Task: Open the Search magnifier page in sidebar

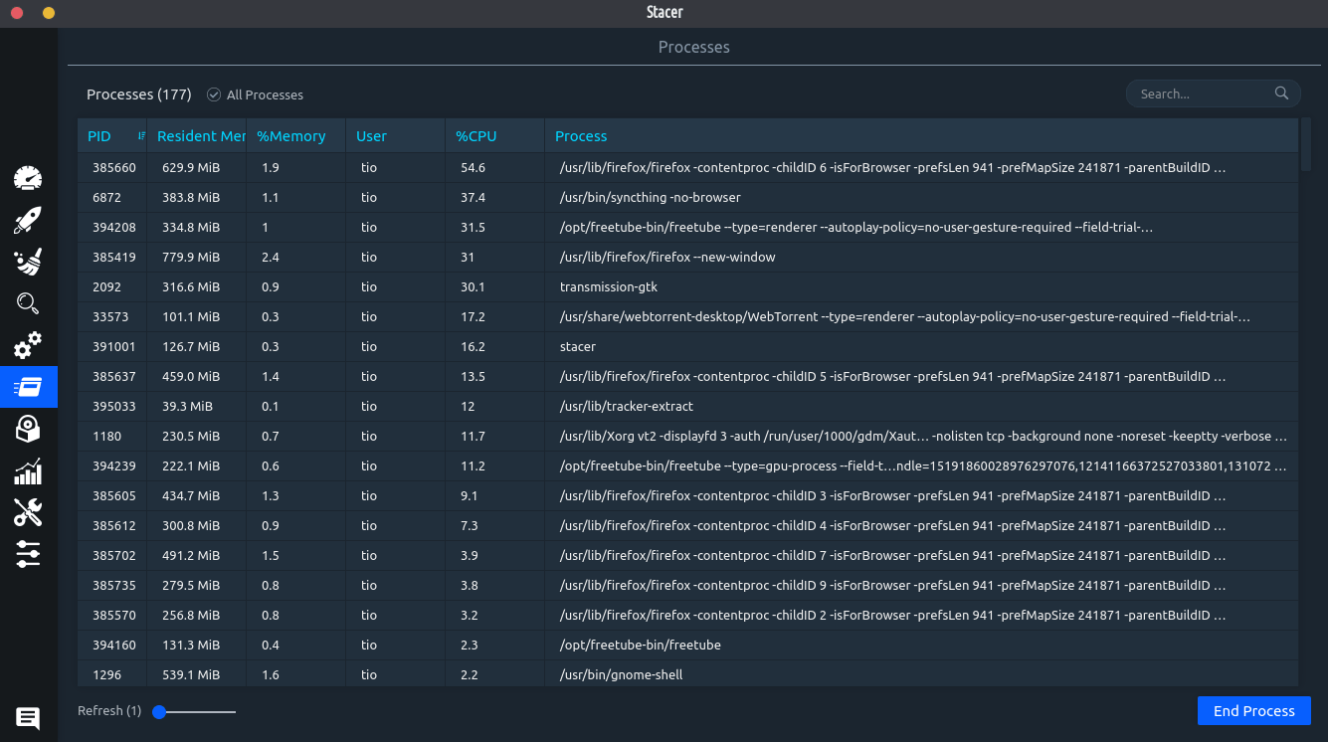Action: (28, 303)
